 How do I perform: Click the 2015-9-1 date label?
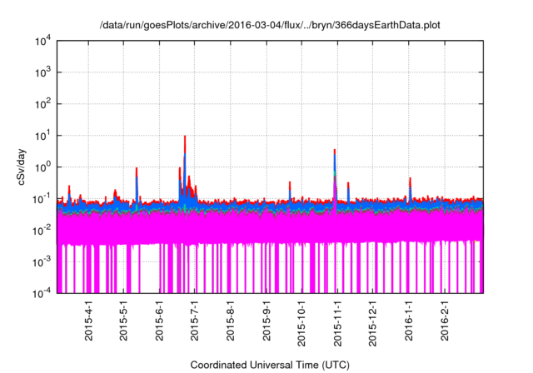266,321
